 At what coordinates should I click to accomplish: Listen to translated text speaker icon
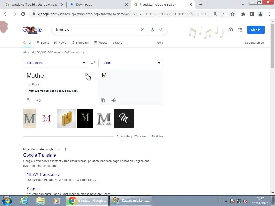[x=114, y=100]
